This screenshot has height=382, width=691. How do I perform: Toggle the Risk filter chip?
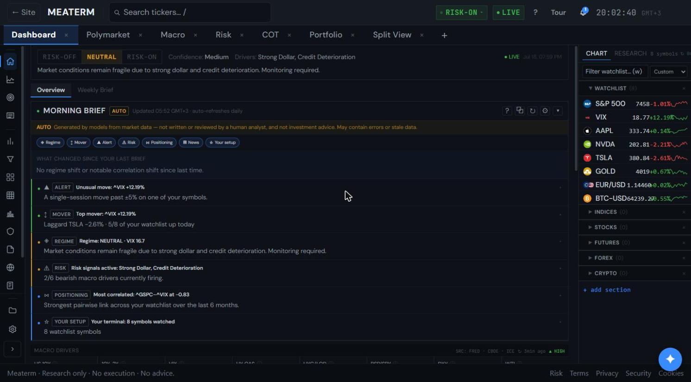pos(129,142)
